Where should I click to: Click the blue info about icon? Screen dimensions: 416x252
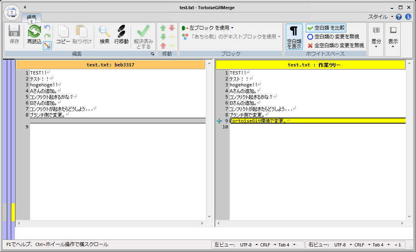pos(408,17)
